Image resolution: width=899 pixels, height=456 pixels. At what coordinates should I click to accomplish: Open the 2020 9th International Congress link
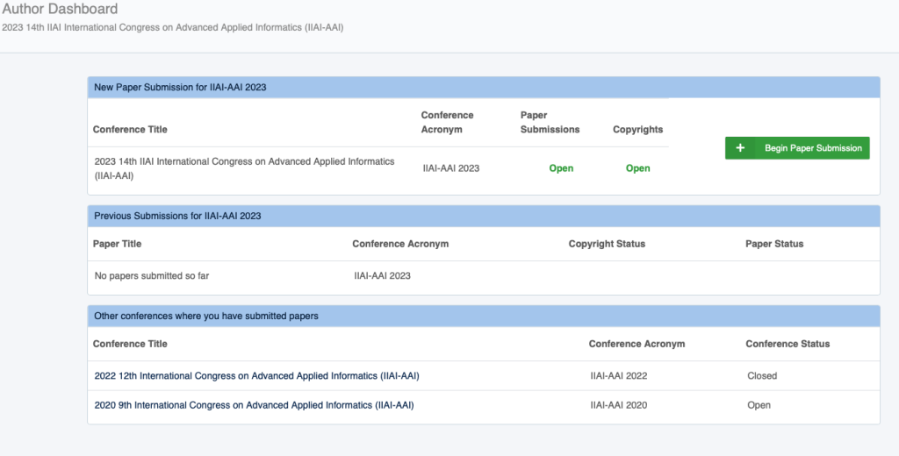[x=254, y=405]
